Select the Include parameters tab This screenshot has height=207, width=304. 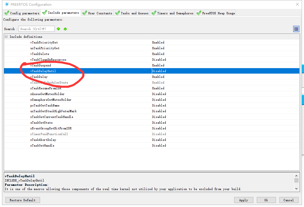[61, 13]
